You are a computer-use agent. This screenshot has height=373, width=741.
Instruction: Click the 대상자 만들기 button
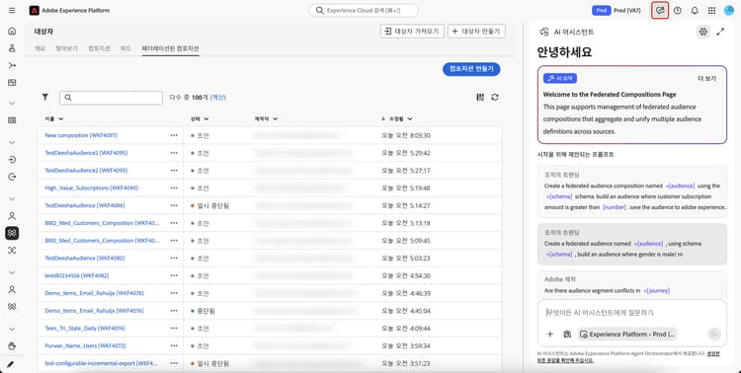tap(476, 32)
